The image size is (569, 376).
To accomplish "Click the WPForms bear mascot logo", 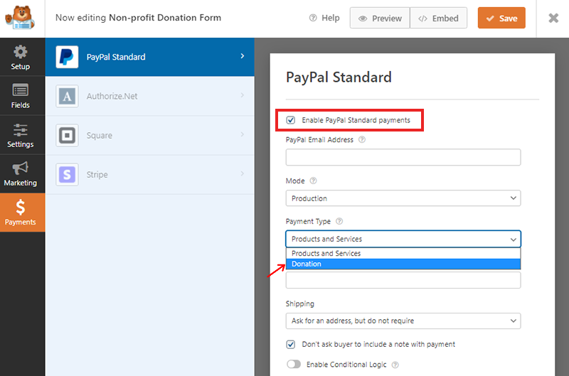I will (21, 18).
